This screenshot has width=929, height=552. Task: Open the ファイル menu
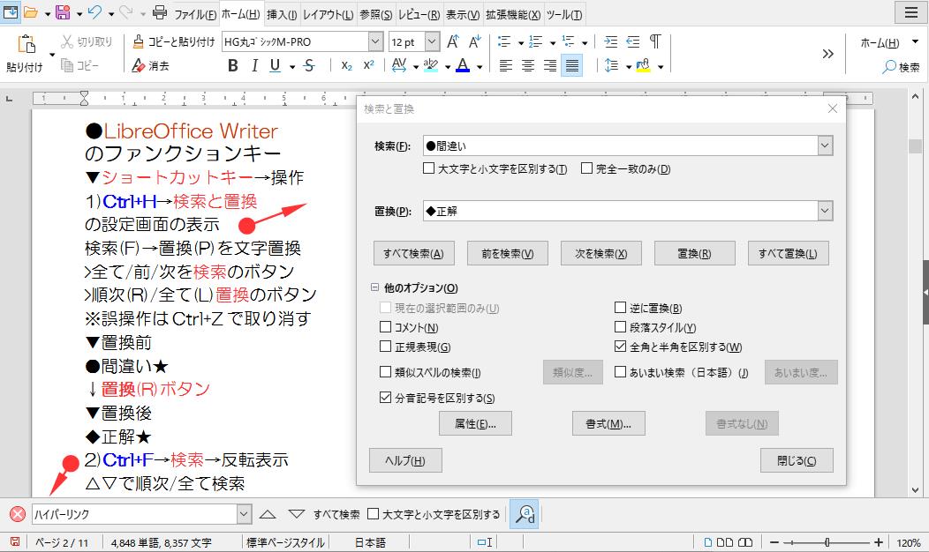tap(195, 14)
